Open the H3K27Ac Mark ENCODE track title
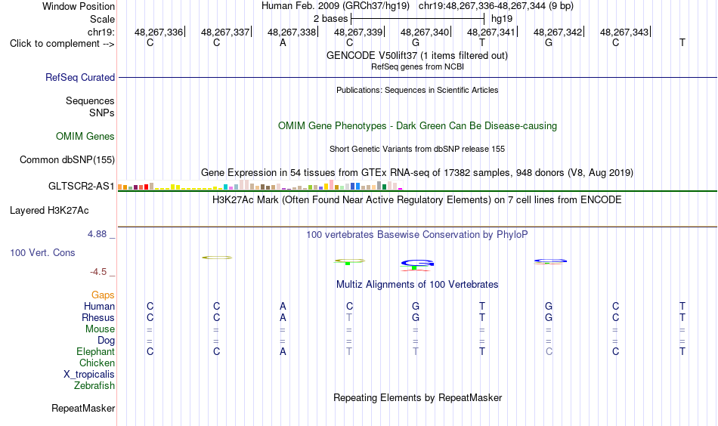 (416, 200)
